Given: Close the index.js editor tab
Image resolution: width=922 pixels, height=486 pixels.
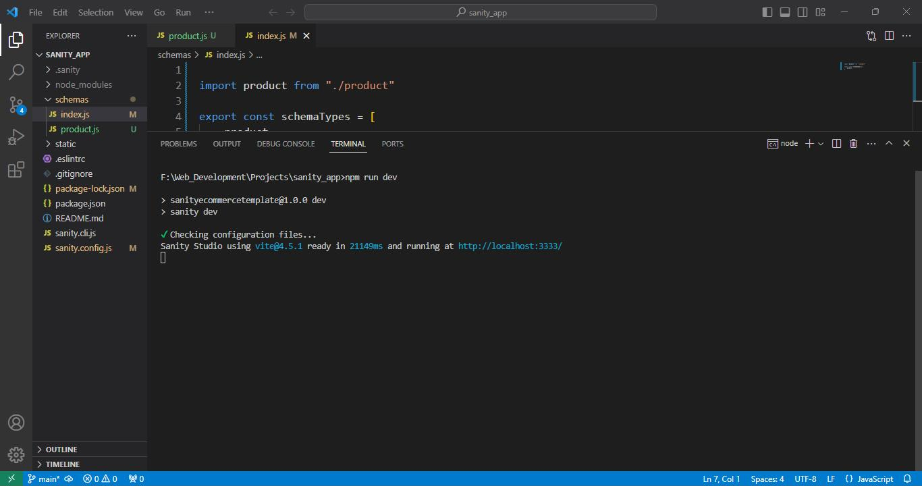Looking at the screenshot, I should (306, 36).
